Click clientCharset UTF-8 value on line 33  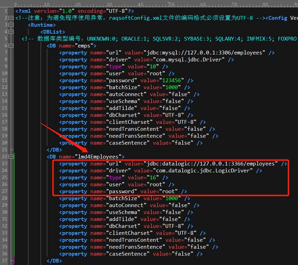pyautogui.click(x=186, y=233)
